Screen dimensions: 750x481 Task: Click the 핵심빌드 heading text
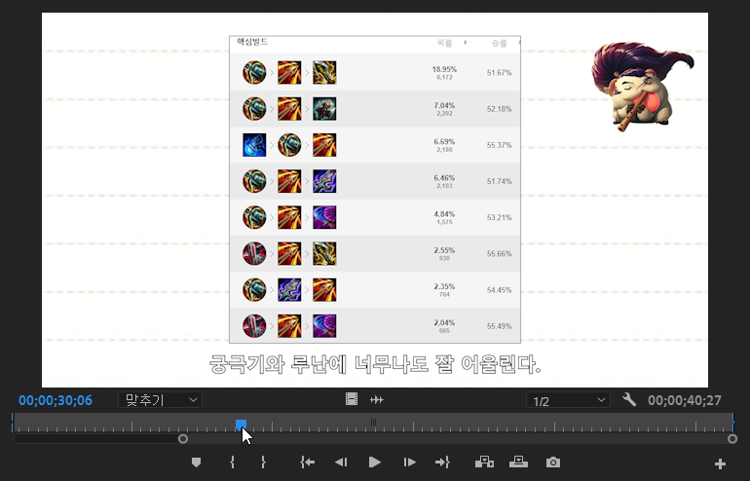point(252,42)
